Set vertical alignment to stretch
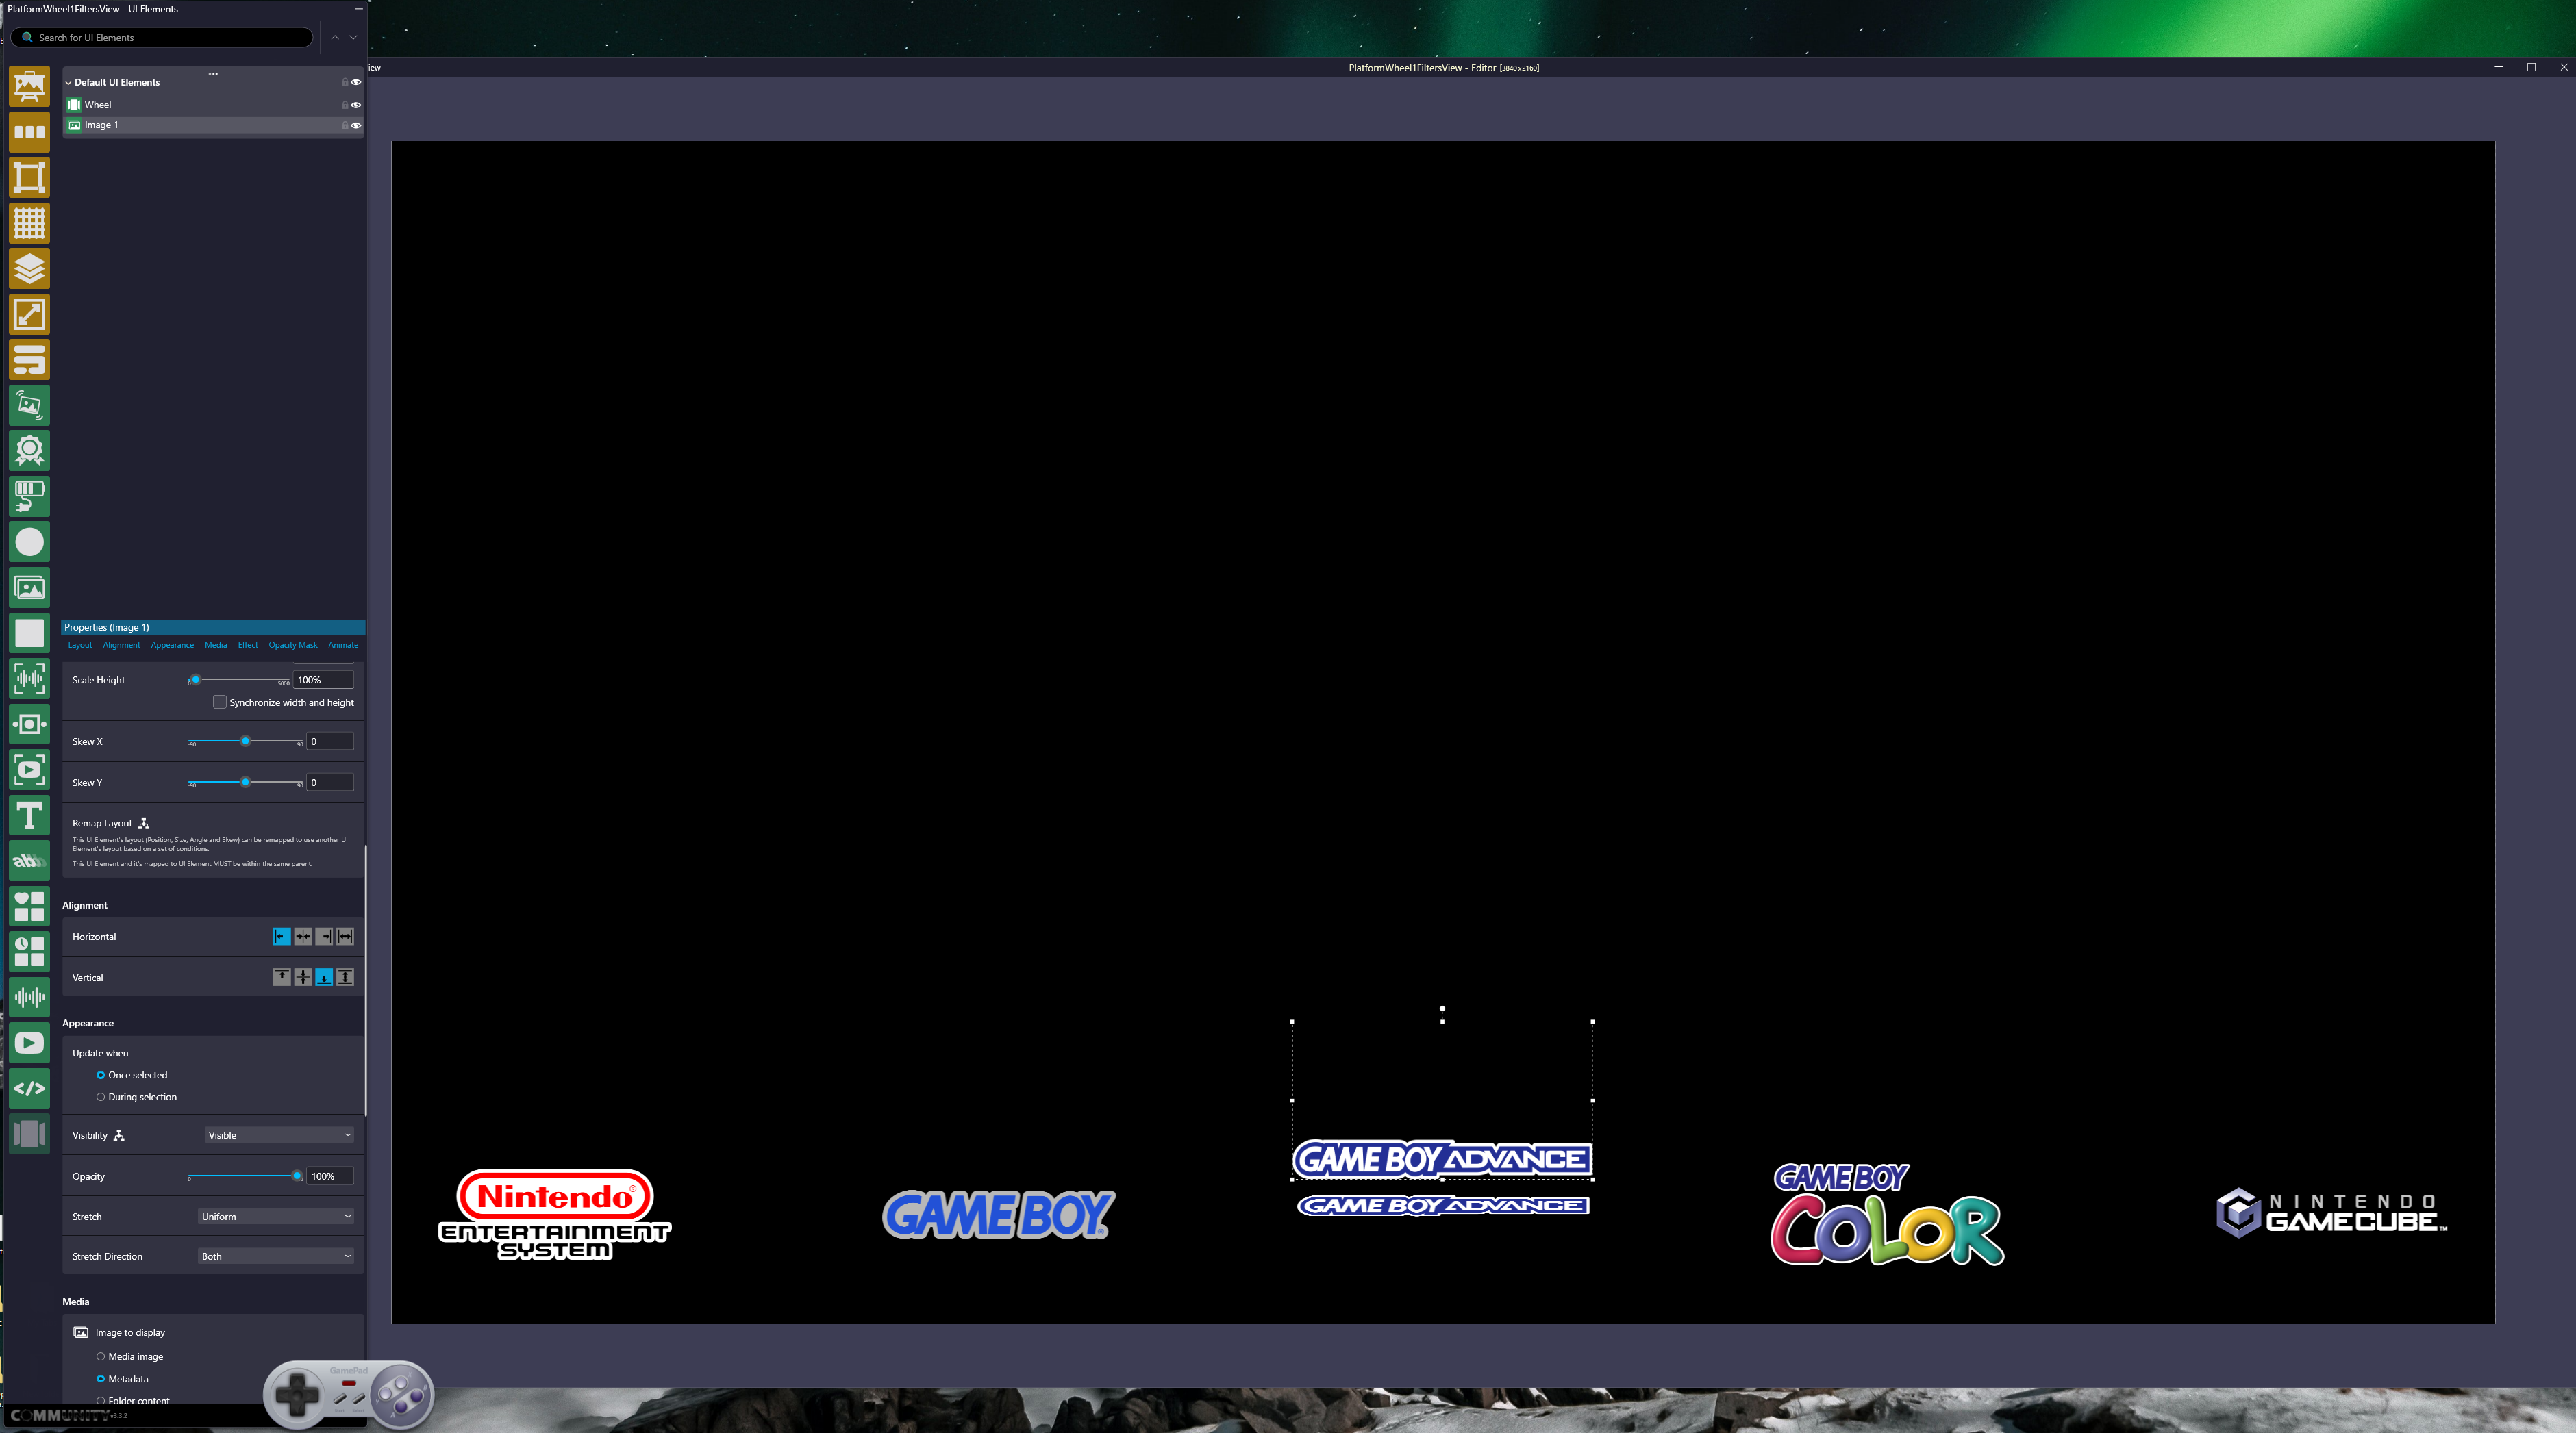2576x1433 pixels. point(345,977)
